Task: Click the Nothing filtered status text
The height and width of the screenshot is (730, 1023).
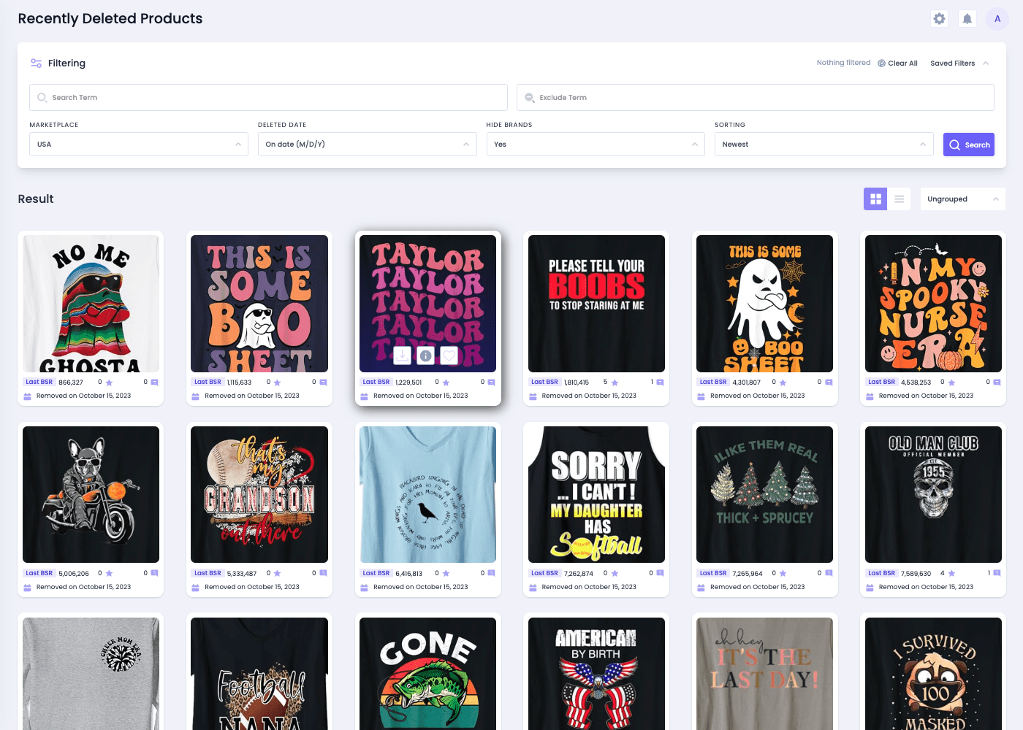Action: (843, 63)
